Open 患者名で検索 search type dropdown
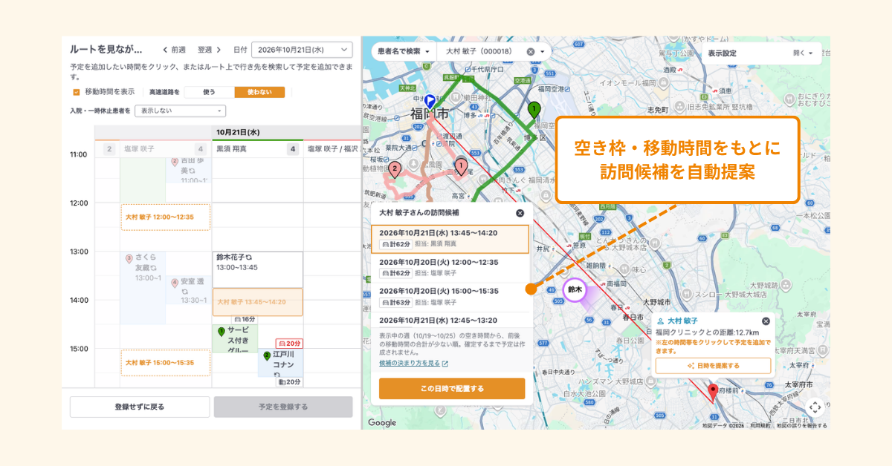The width and height of the screenshot is (892, 466). pos(404,51)
